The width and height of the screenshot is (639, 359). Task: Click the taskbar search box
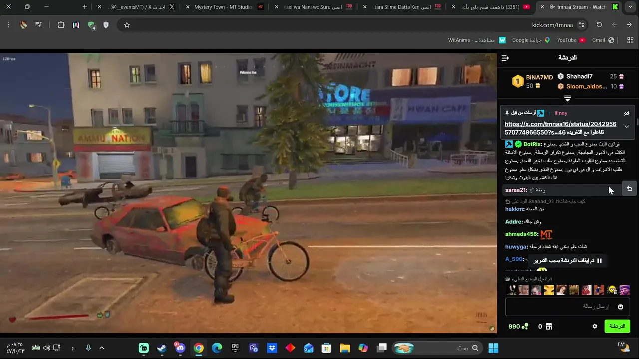[438, 348]
